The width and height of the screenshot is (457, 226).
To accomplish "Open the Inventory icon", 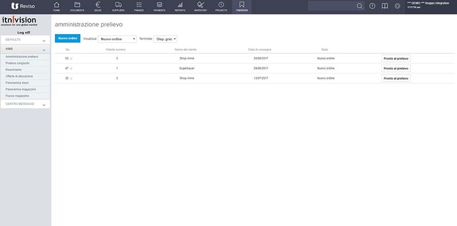I will [201, 6].
